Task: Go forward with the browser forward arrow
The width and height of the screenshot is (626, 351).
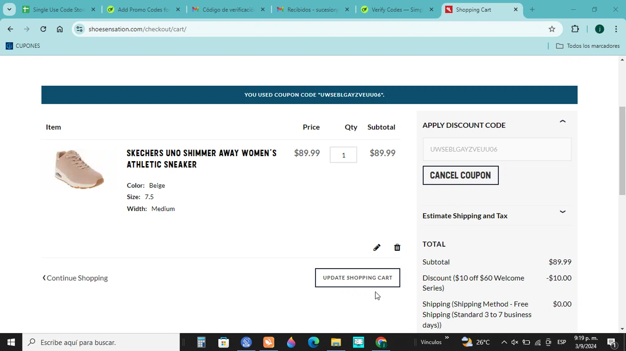Action: pyautogui.click(x=27, y=29)
